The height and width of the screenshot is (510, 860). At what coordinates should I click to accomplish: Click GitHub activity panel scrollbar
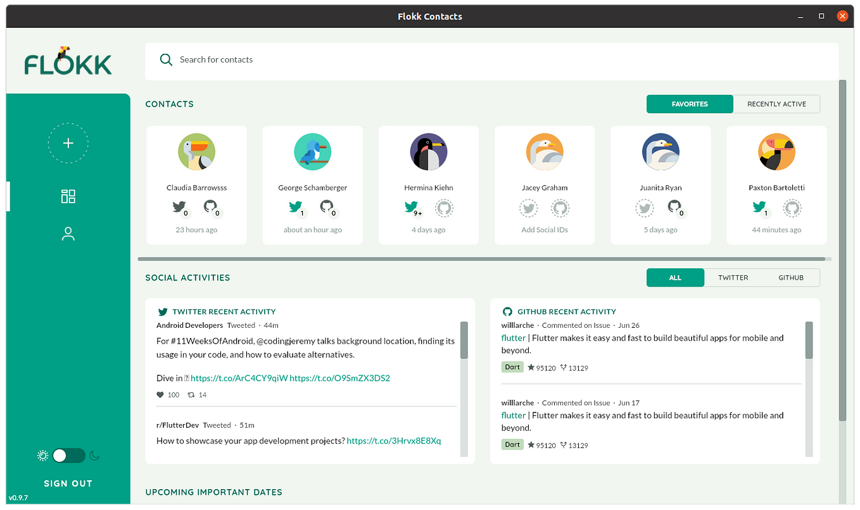pyautogui.click(x=809, y=340)
